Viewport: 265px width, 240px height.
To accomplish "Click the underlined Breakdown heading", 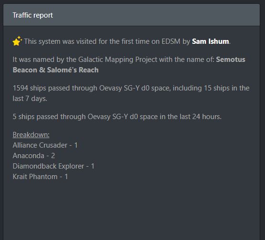I will (x=31, y=135).
